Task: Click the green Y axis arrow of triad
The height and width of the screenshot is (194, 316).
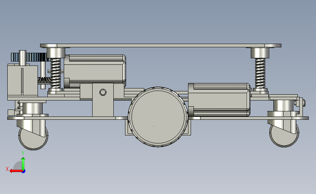Action: tap(23, 164)
